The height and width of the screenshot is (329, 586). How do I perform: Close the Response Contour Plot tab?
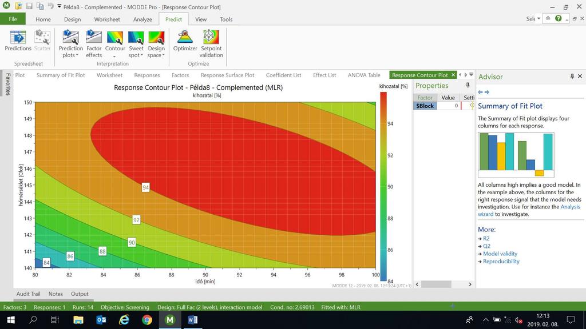[x=453, y=75]
